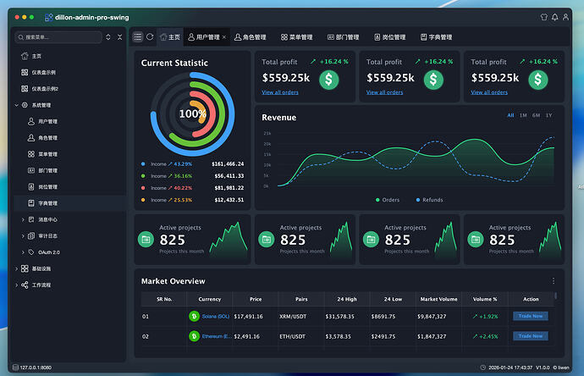The height and width of the screenshot is (376, 584).
Task: Open the theme shirt icon in title bar
Action: tap(543, 17)
